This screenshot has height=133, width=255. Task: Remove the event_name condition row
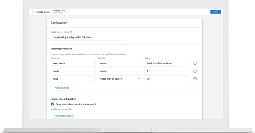point(195,63)
